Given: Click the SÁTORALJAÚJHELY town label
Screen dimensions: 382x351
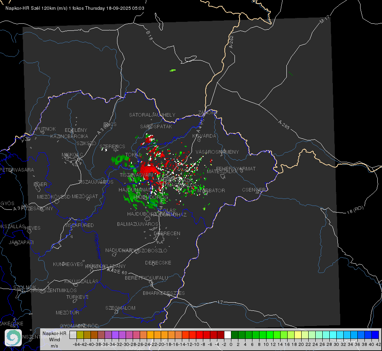Looking at the screenshot, I should pos(152,115).
